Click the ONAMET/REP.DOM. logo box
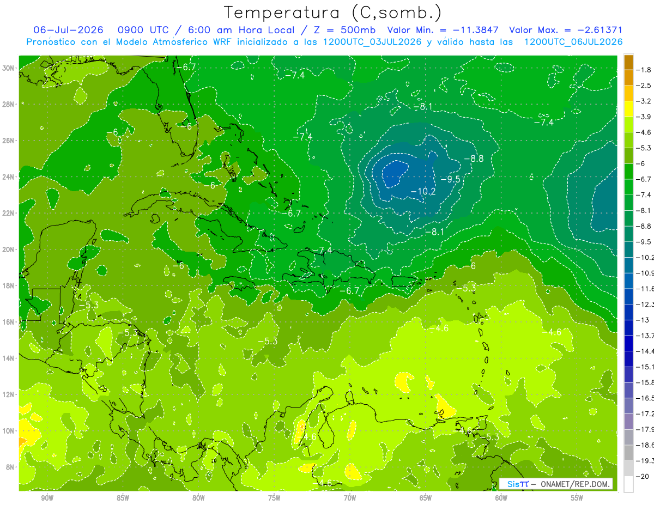Screen dimensions: 654x505 point(555,484)
